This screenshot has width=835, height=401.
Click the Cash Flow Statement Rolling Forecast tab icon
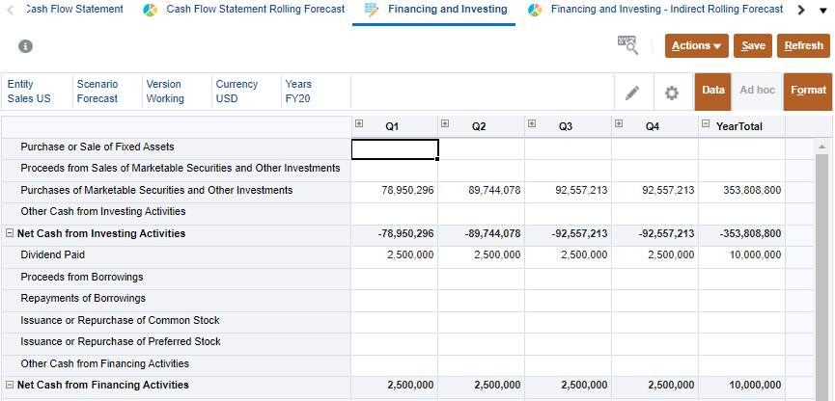click(x=151, y=10)
